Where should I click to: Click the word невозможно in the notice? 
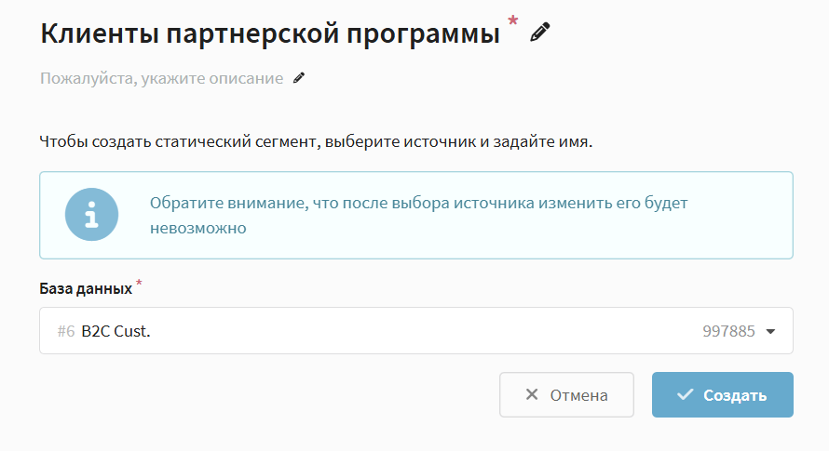coord(197,228)
